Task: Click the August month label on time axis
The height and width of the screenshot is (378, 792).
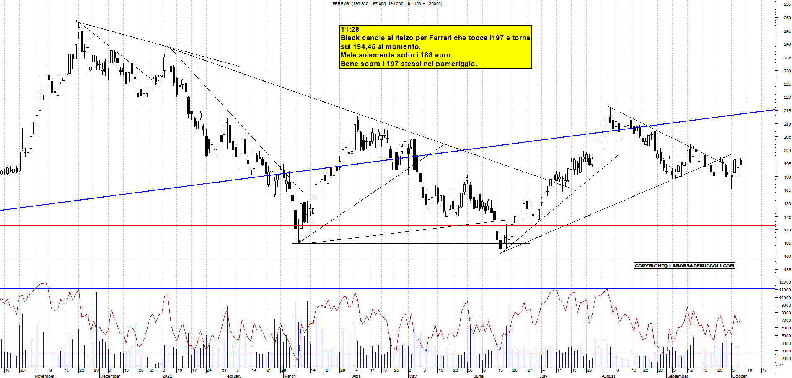Action: point(608,376)
